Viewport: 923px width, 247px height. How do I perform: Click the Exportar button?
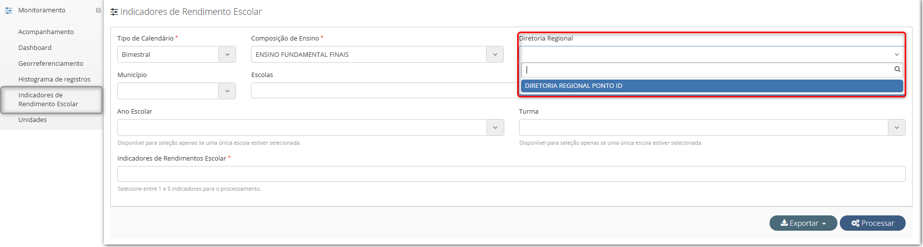point(803,223)
